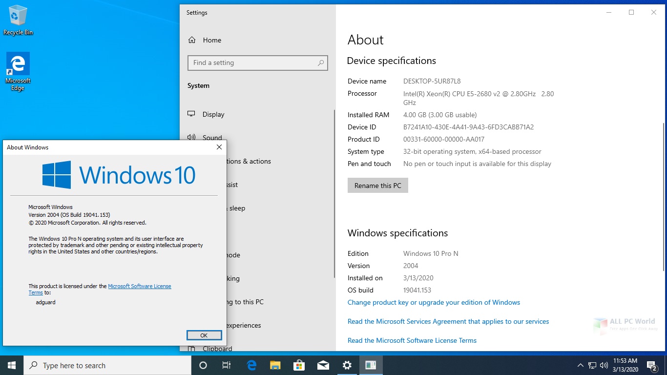Click the Windows specifications heading
Screen dimensions: 667x375
397,233
